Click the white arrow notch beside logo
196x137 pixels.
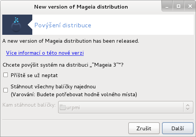pos(30,25)
